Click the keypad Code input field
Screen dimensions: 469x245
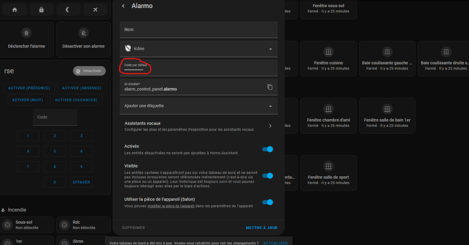click(55, 117)
